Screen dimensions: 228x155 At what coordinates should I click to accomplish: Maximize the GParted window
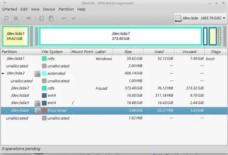pos(217,3)
